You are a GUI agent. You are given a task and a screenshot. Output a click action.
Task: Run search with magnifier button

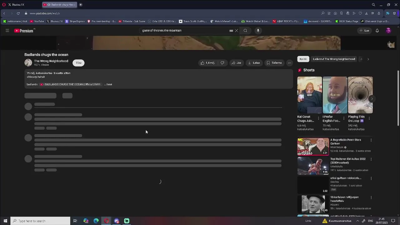coord(245,31)
